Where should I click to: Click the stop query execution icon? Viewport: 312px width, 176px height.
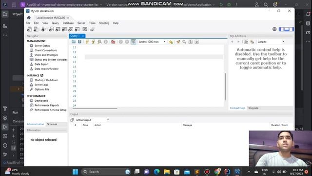[106, 42]
